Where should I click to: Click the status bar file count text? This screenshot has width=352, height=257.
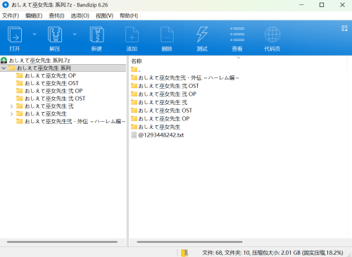[x=272, y=253]
